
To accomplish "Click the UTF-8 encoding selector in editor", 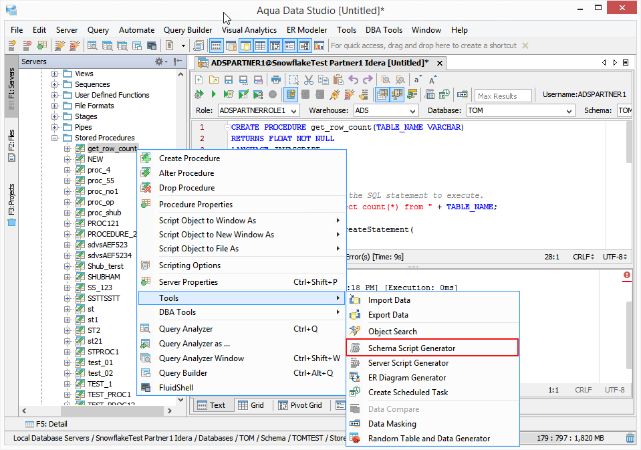I will click(615, 257).
